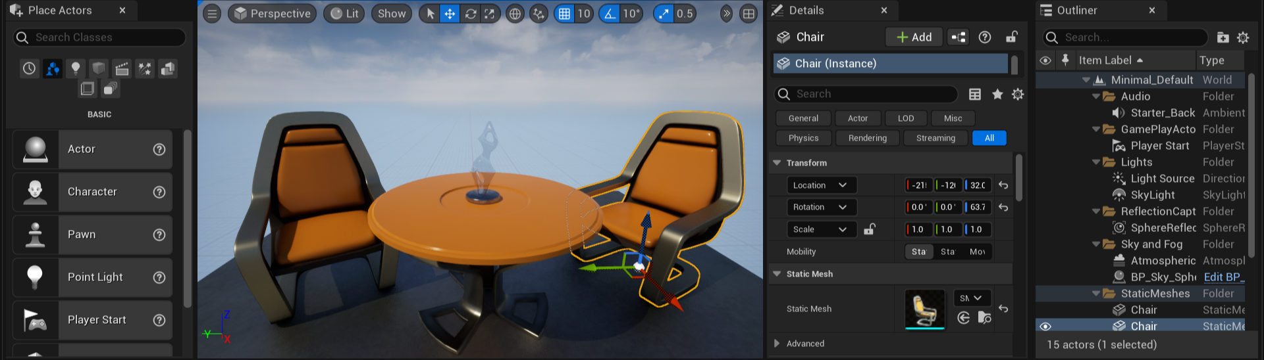Screen dimensions: 1264x360
Task: Toggle surface snapping icon in viewport
Action: coord(539,14)
